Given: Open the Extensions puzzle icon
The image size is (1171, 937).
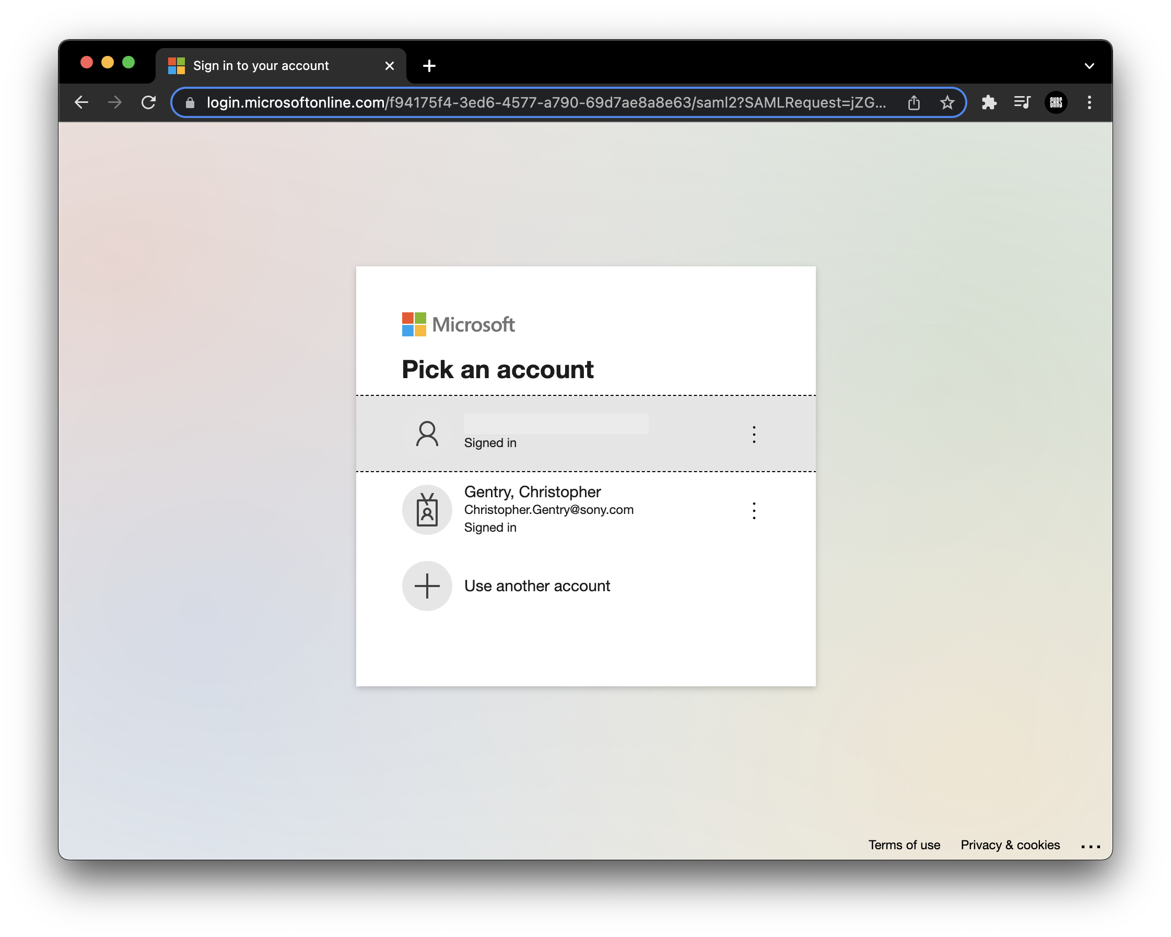Looking at the screenshot, I should click(989, 102).
